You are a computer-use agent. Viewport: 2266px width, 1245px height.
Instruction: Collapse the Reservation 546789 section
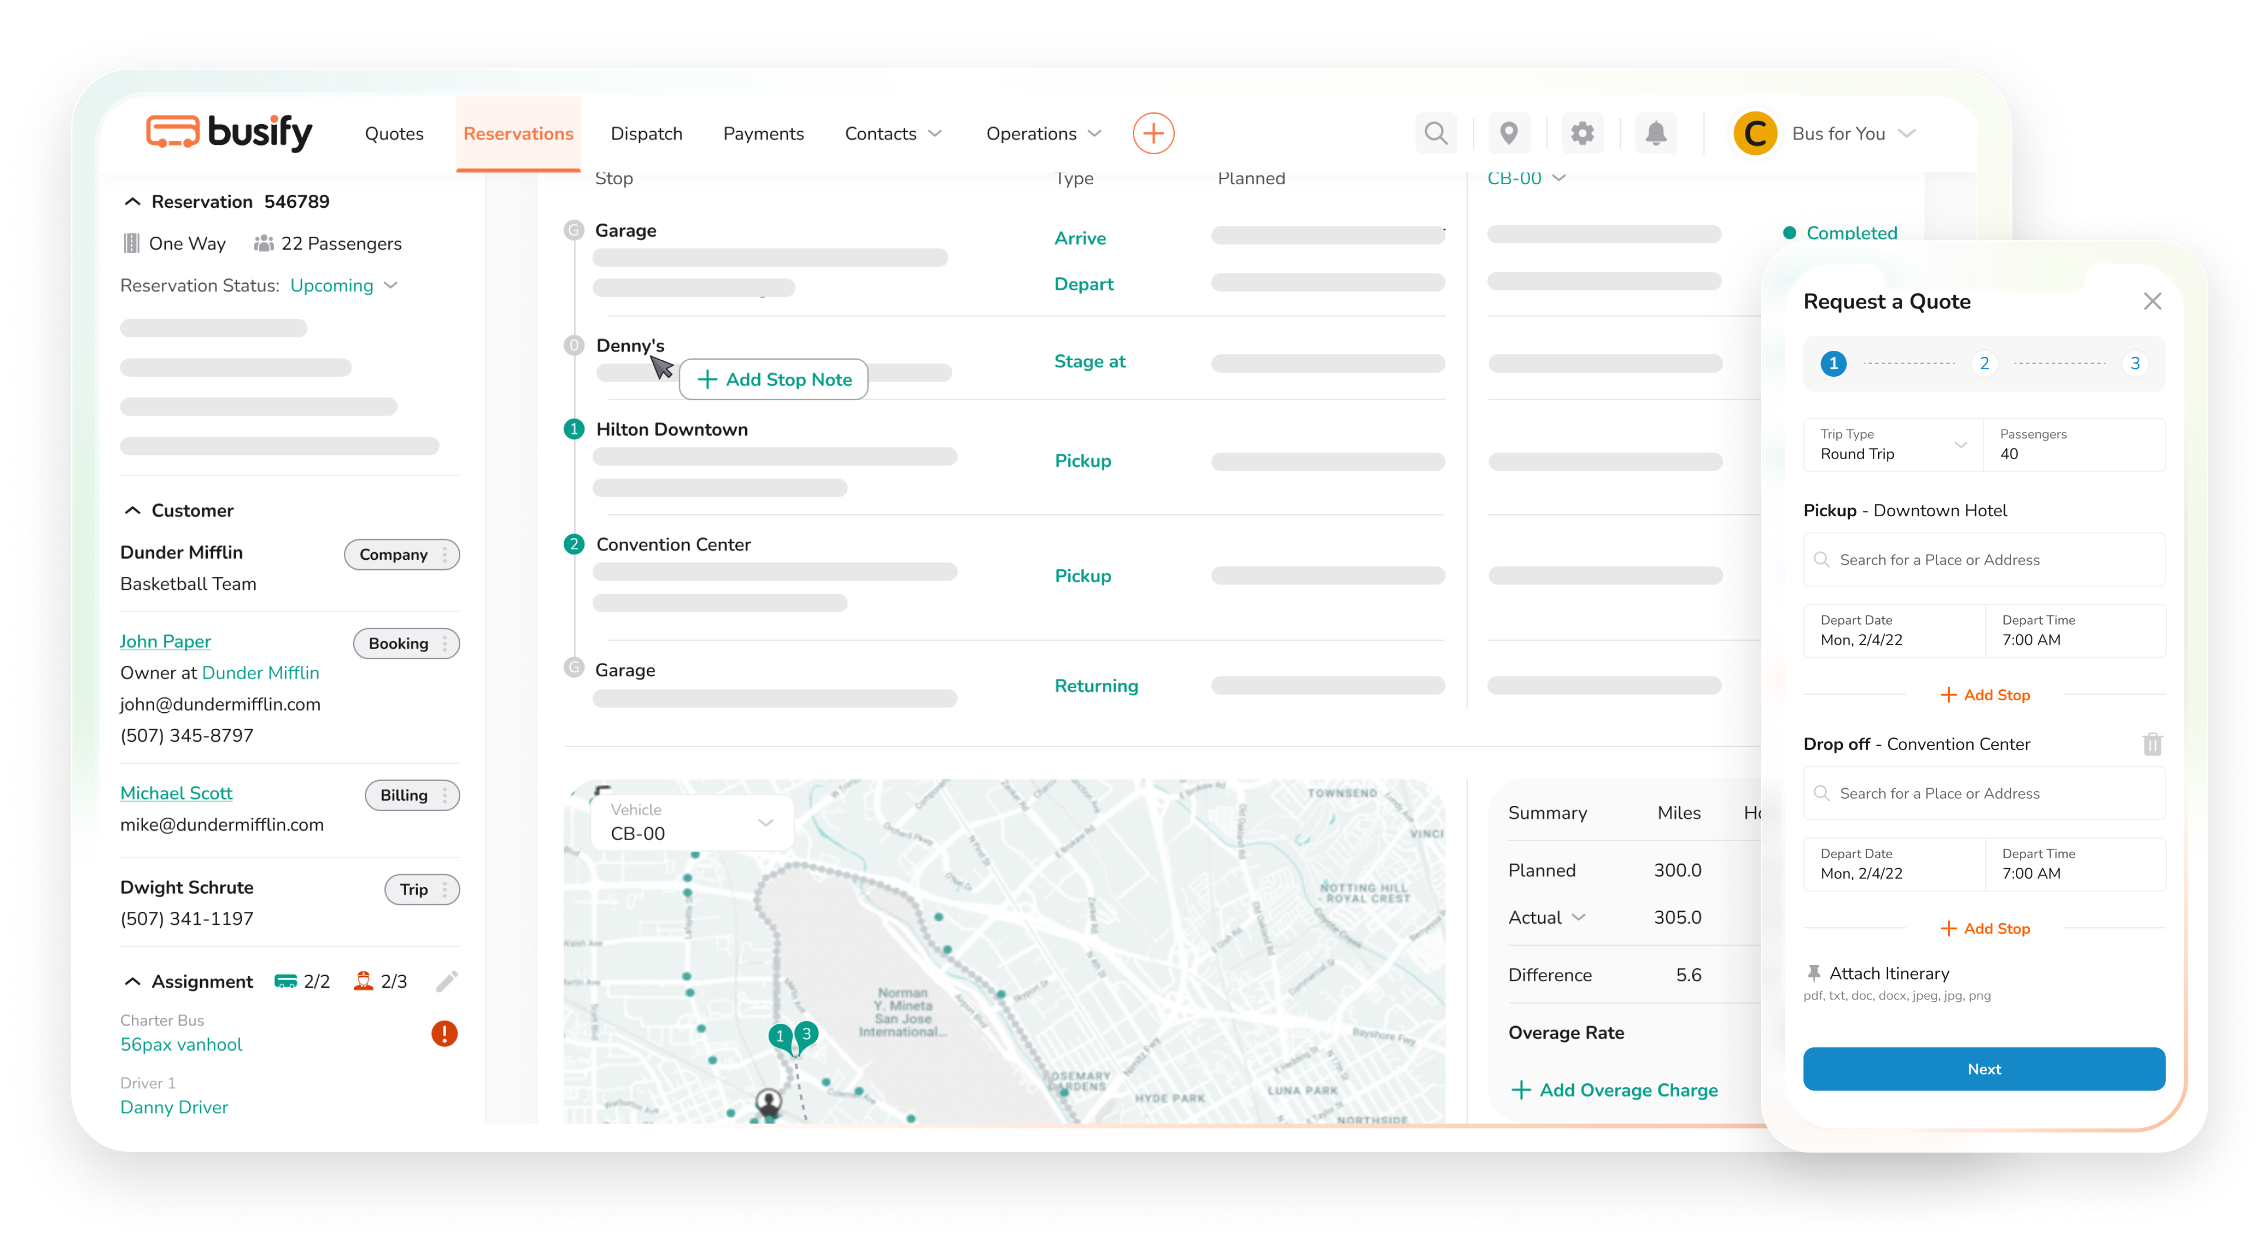[x=132, y=201]
